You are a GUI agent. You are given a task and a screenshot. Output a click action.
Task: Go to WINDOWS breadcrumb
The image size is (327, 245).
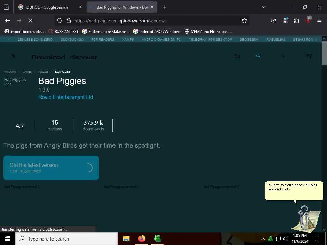[10, 72]
